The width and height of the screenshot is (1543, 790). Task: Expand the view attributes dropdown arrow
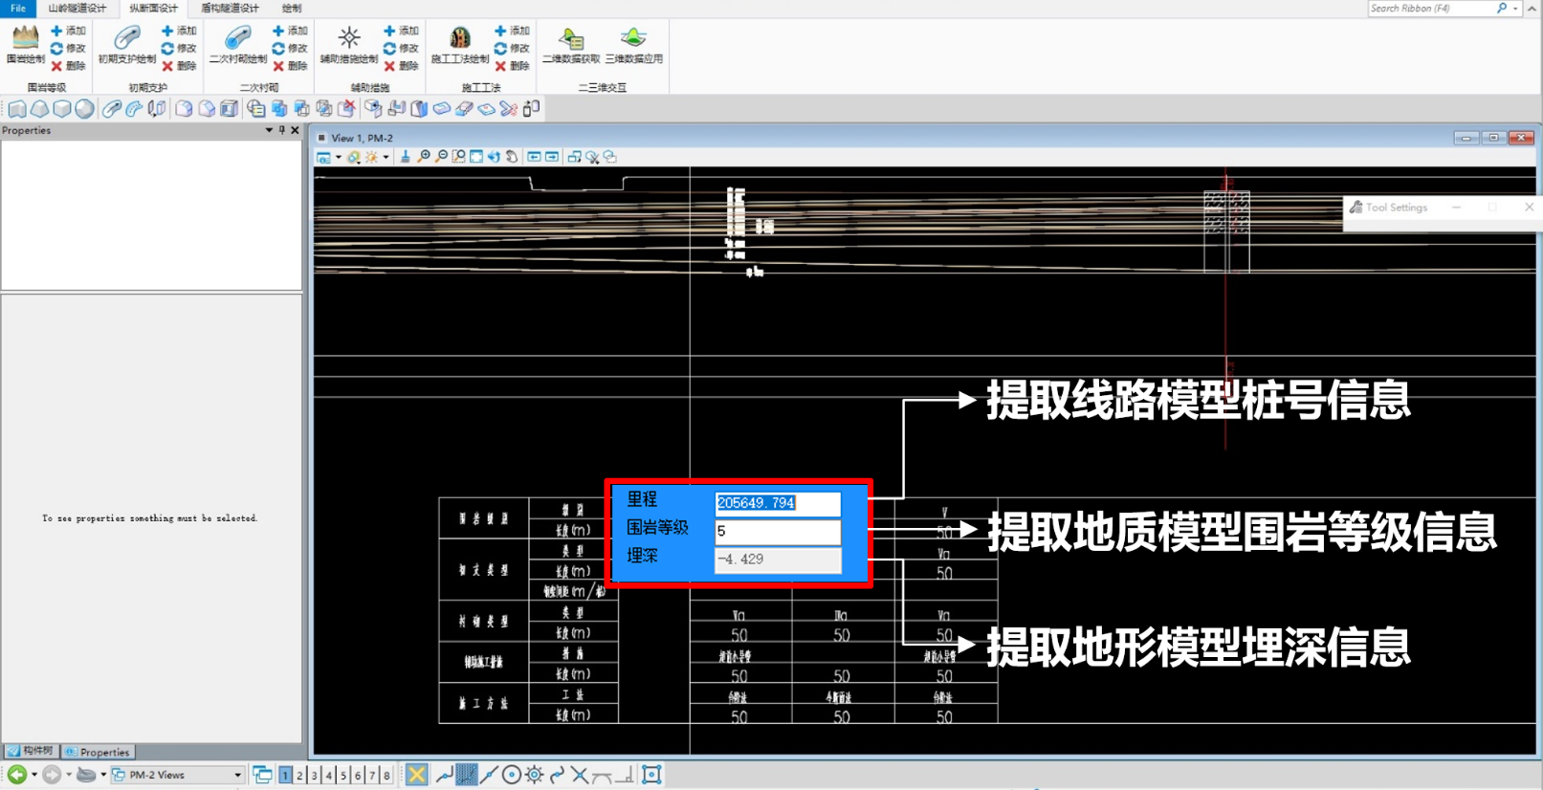click(x=338, y=158)
